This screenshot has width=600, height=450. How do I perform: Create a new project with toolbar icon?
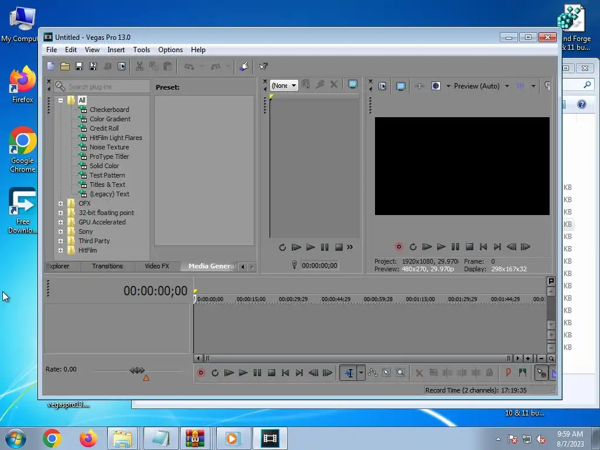50,66
